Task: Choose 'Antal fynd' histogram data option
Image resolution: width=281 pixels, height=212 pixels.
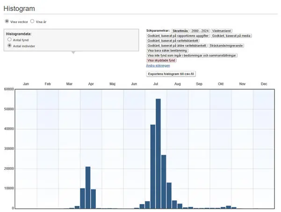Action: coord(10,40)
